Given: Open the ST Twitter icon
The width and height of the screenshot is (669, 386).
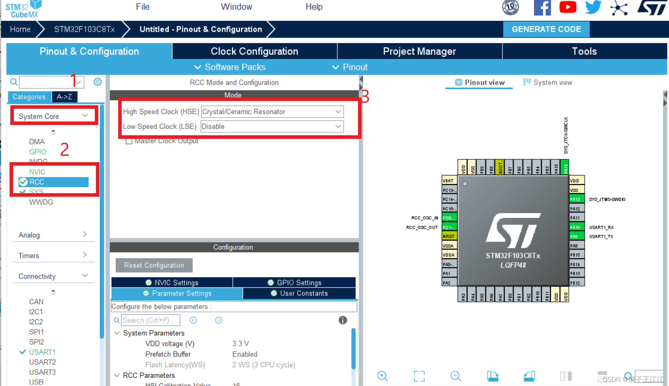Looking at the screenshot, I should (593, 7).
